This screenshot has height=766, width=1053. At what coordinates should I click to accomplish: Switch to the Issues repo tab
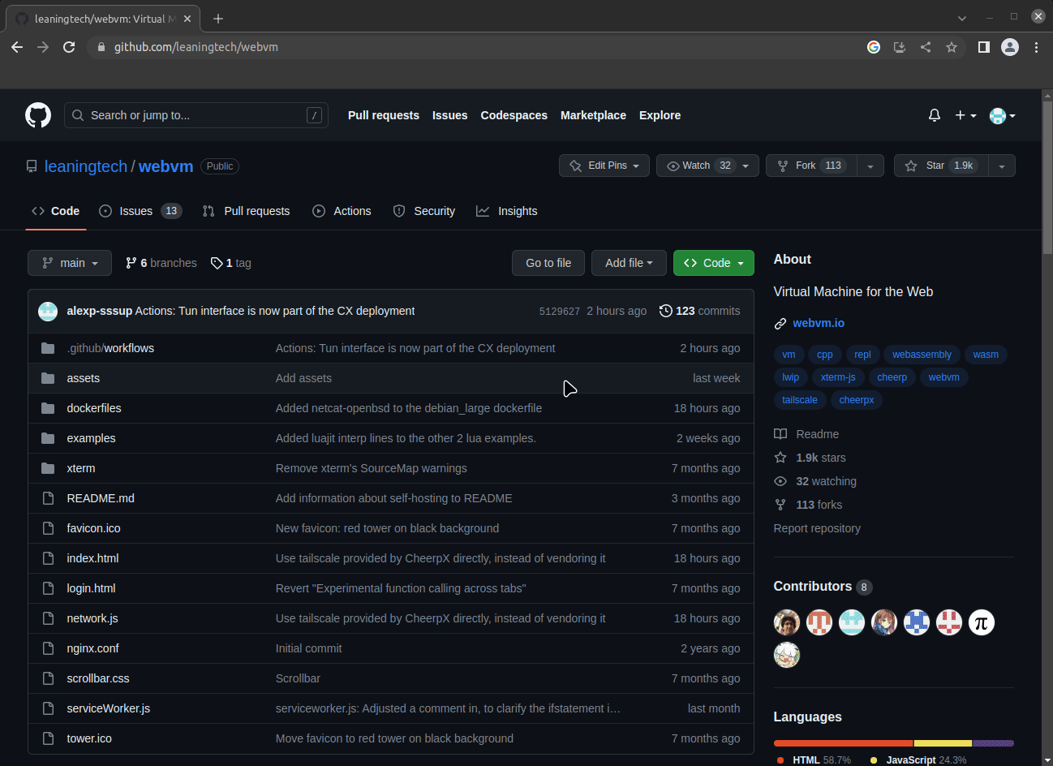tap(140, 211)
